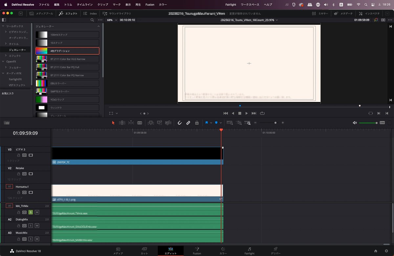This screenshot has width=394, height=256.
Task: Open effects panel three-dot options menu
Action: pyautogui.click(x=100, y=20)
